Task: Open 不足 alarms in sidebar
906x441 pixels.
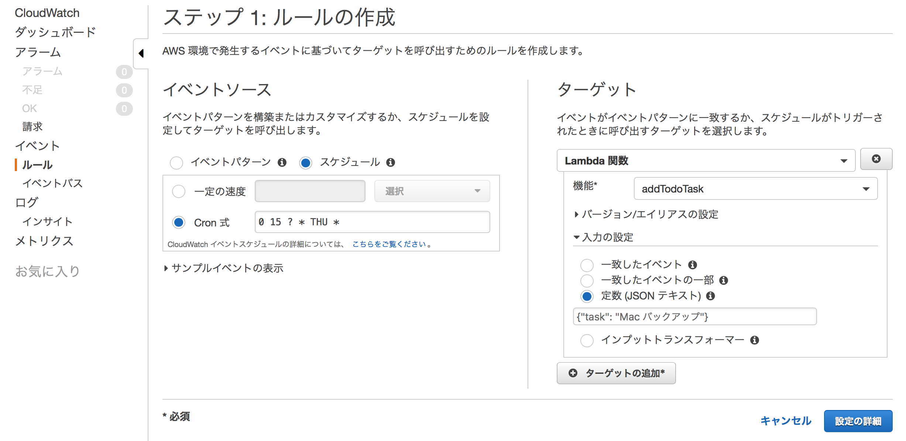Action: 32,90
